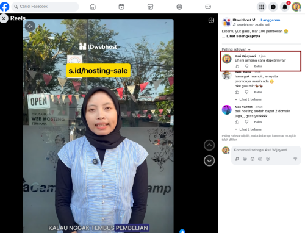The height and width of the screenshot is (233, 305).
Task: Click the 'Eh ini gimana cara dapetinnya?' comment text
Action: [260, 60]
